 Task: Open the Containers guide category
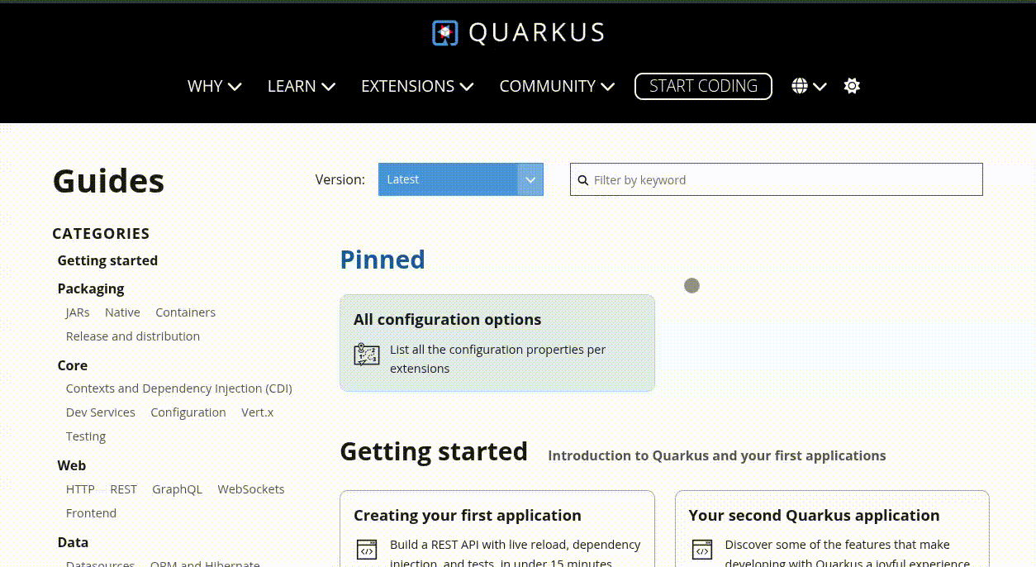pyautogui.click(x=186, y=312)
